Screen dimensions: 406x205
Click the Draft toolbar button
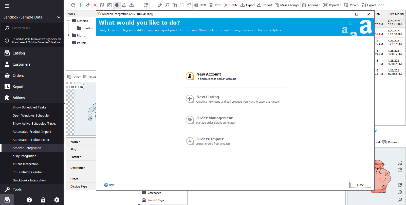(x=200, y=5)
